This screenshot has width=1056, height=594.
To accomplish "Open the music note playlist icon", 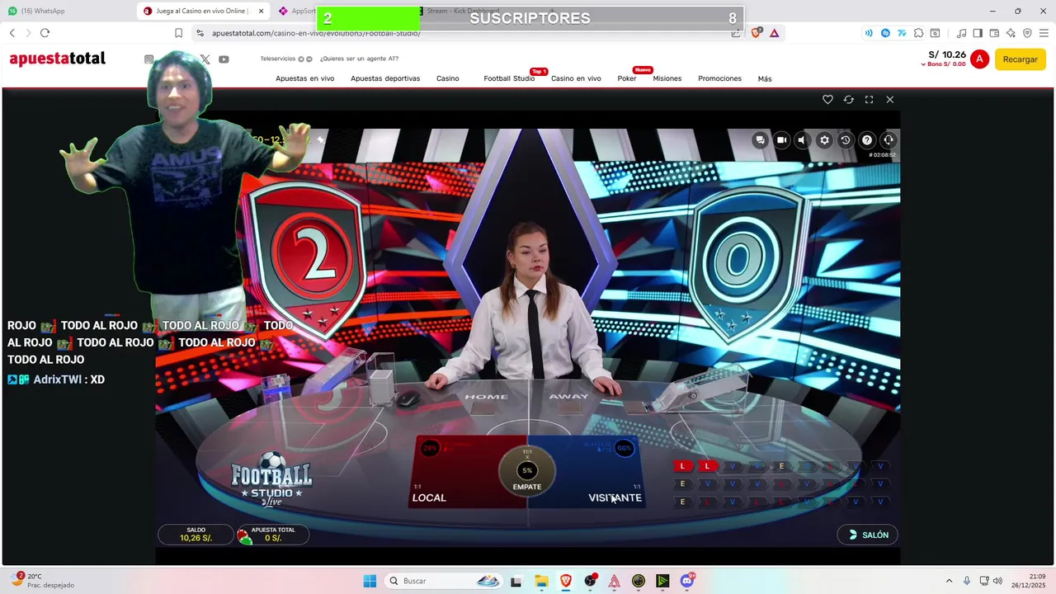I will tap(961, 33).
